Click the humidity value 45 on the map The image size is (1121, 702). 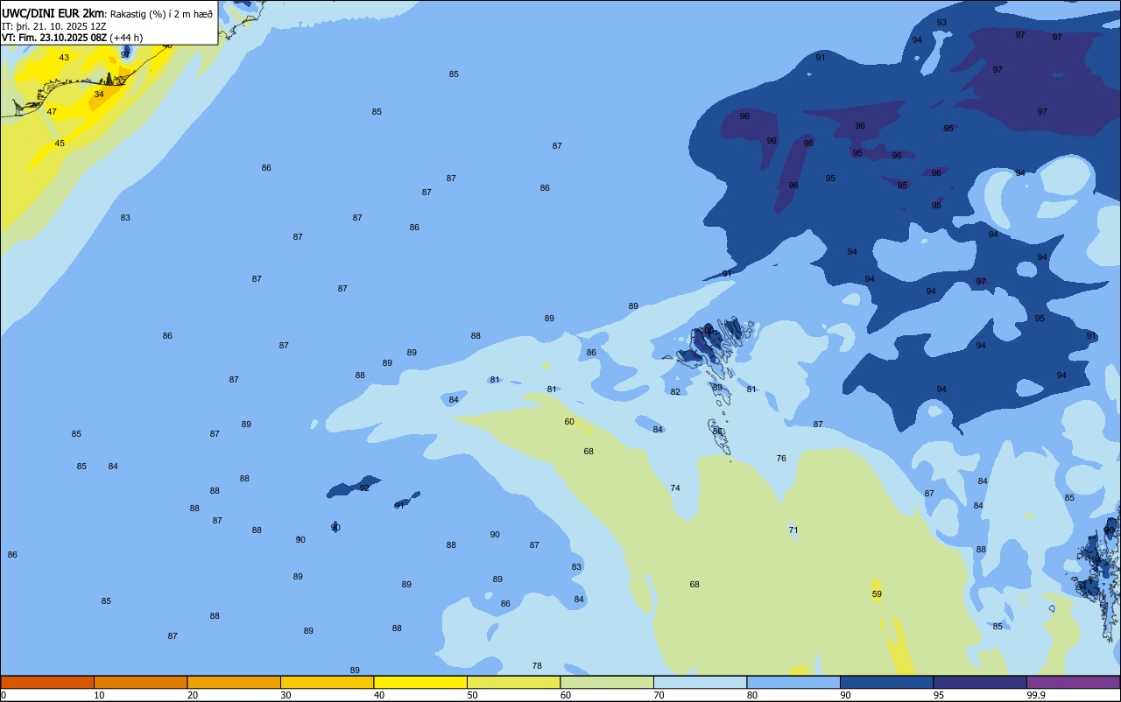(60, 144)
